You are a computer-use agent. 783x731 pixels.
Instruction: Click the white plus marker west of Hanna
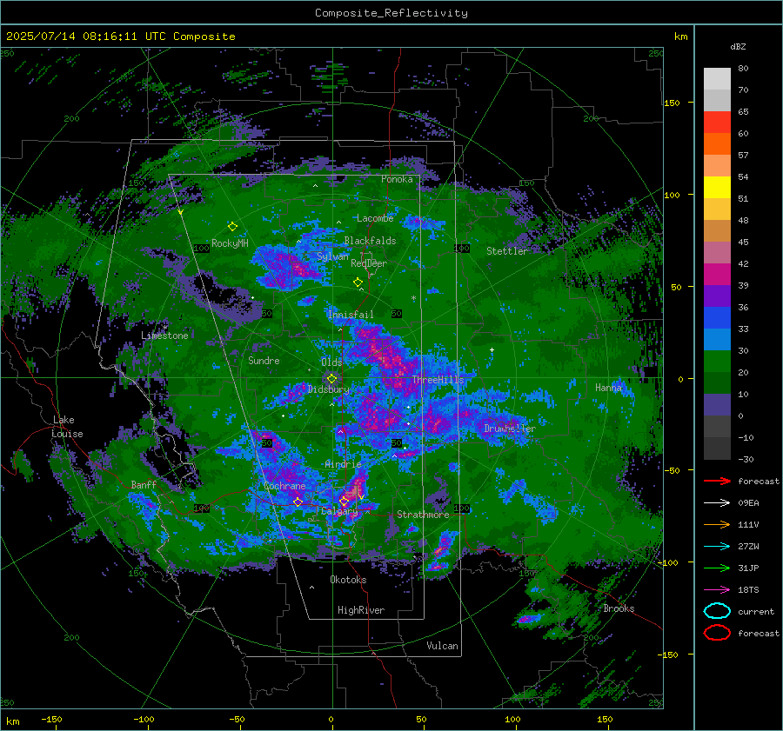[492, 349]
